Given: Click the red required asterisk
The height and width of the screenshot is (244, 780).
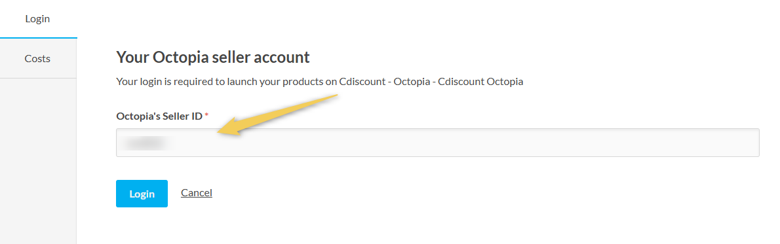Looking at the screenshot, I should (206, 116).
